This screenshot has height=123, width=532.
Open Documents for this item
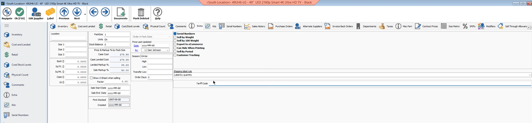point(120,13)
